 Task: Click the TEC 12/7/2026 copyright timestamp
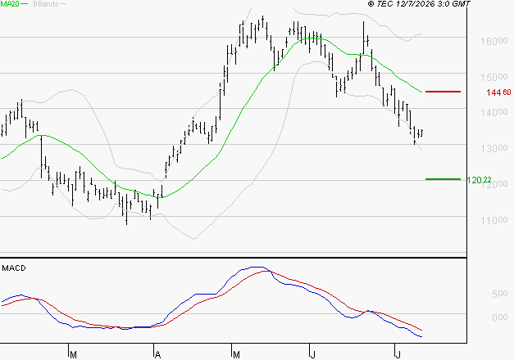tap(419, 4)
